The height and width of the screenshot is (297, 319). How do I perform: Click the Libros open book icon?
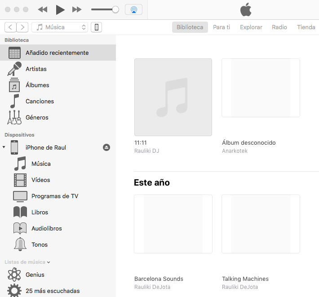click(x=20, y=212)
